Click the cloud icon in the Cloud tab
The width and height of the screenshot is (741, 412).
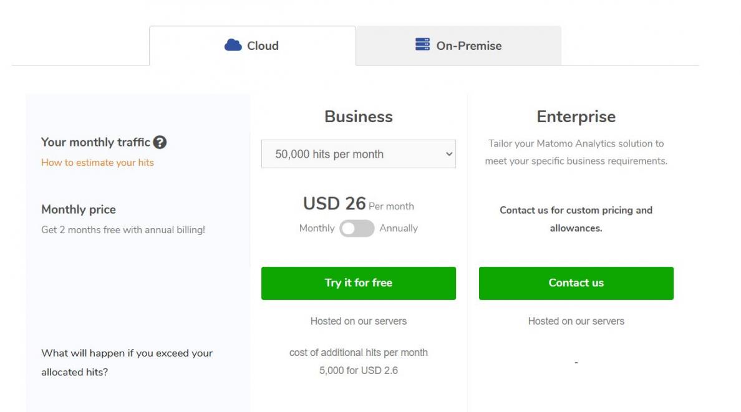[233, 45]
